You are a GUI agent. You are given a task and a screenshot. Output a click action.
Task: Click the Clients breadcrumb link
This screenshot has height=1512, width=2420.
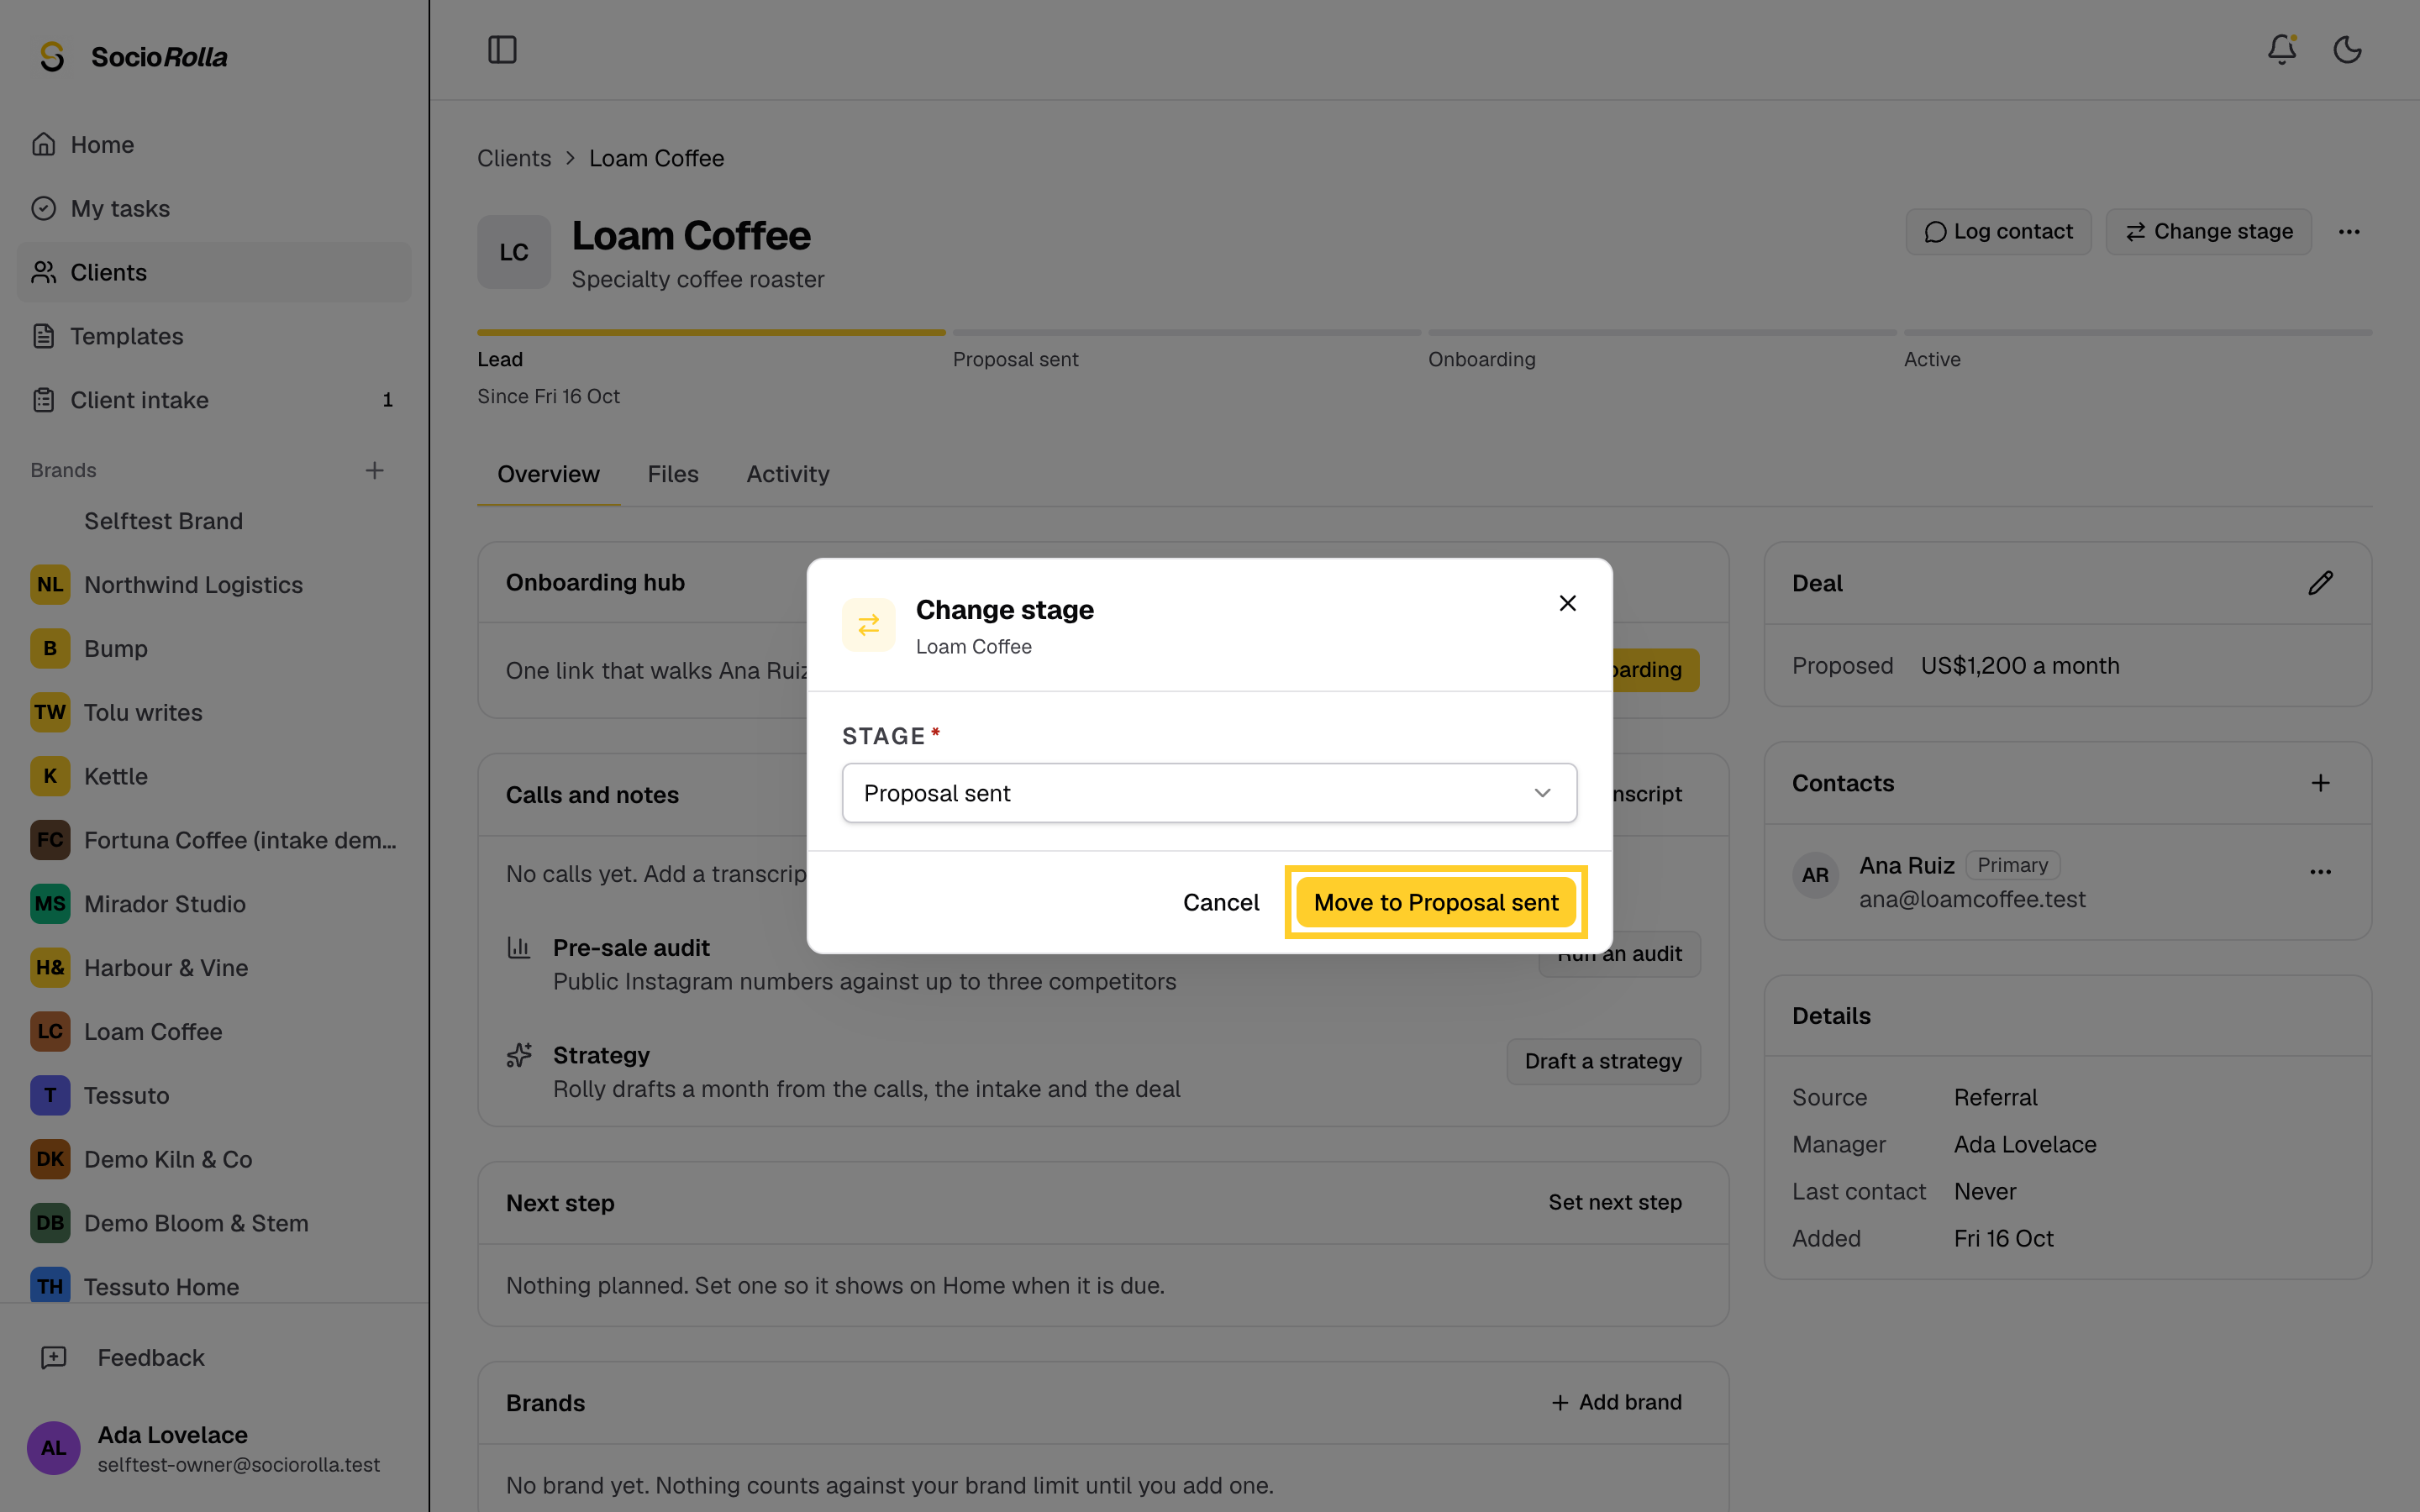coord(514,158)
